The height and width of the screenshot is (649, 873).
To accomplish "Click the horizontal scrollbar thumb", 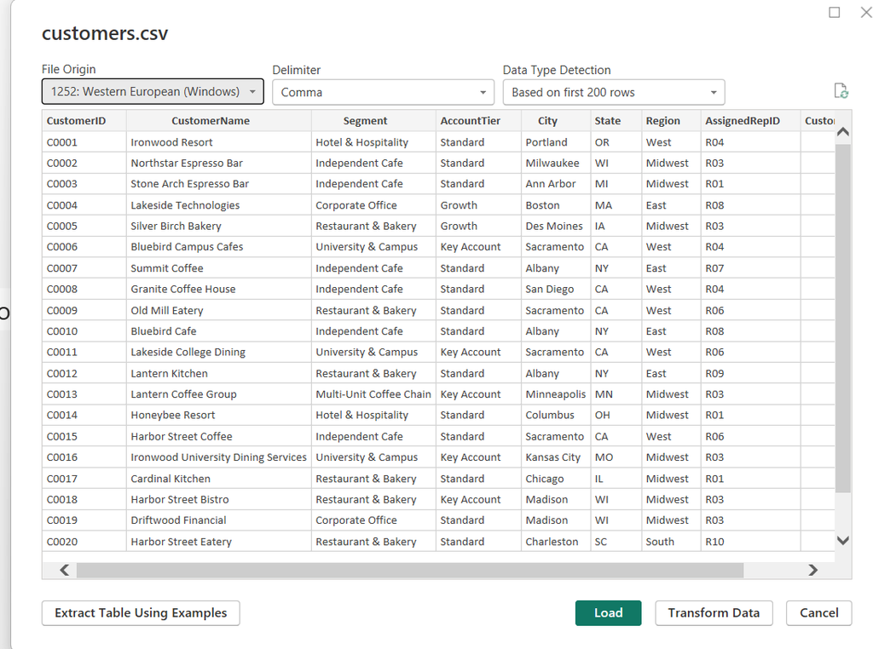I will click(410, 570).
